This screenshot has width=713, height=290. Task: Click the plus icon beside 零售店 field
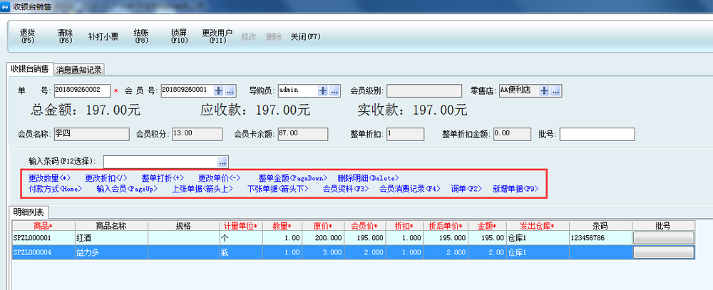544,90
